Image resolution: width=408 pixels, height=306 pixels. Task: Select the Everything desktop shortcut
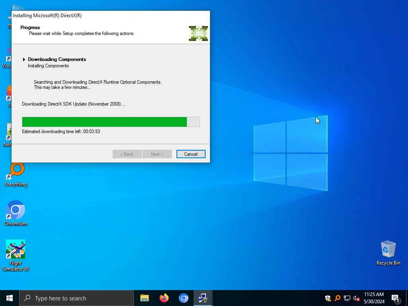click(16, 175)
